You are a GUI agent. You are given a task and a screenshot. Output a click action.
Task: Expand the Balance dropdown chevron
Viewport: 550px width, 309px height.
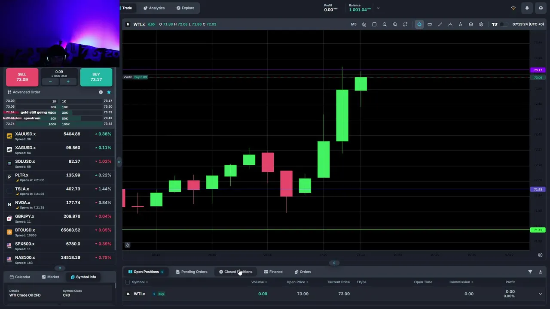(378, 8)
